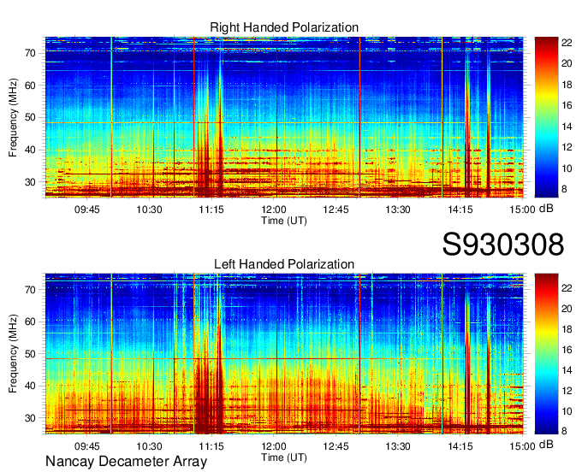
Task: Click "12:00" time tick on Left Handed plot
Action: tap(274, 446)
